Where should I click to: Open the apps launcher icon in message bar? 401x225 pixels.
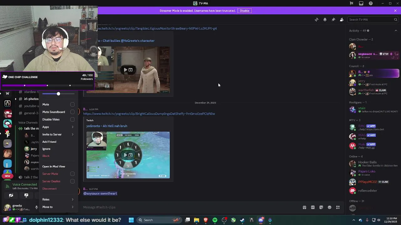pos(338,207)
